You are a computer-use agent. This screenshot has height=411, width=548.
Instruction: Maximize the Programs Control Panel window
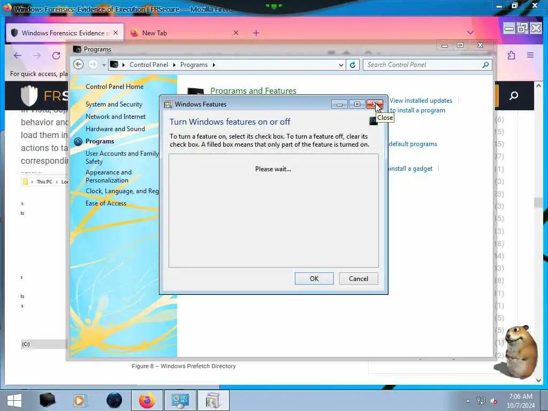460,45
